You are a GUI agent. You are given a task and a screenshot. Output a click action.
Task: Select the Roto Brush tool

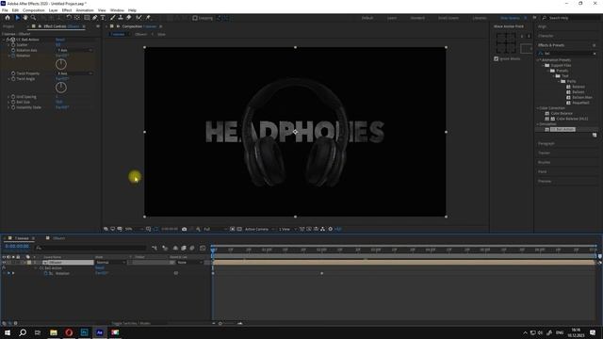click(x=139, y=18)
